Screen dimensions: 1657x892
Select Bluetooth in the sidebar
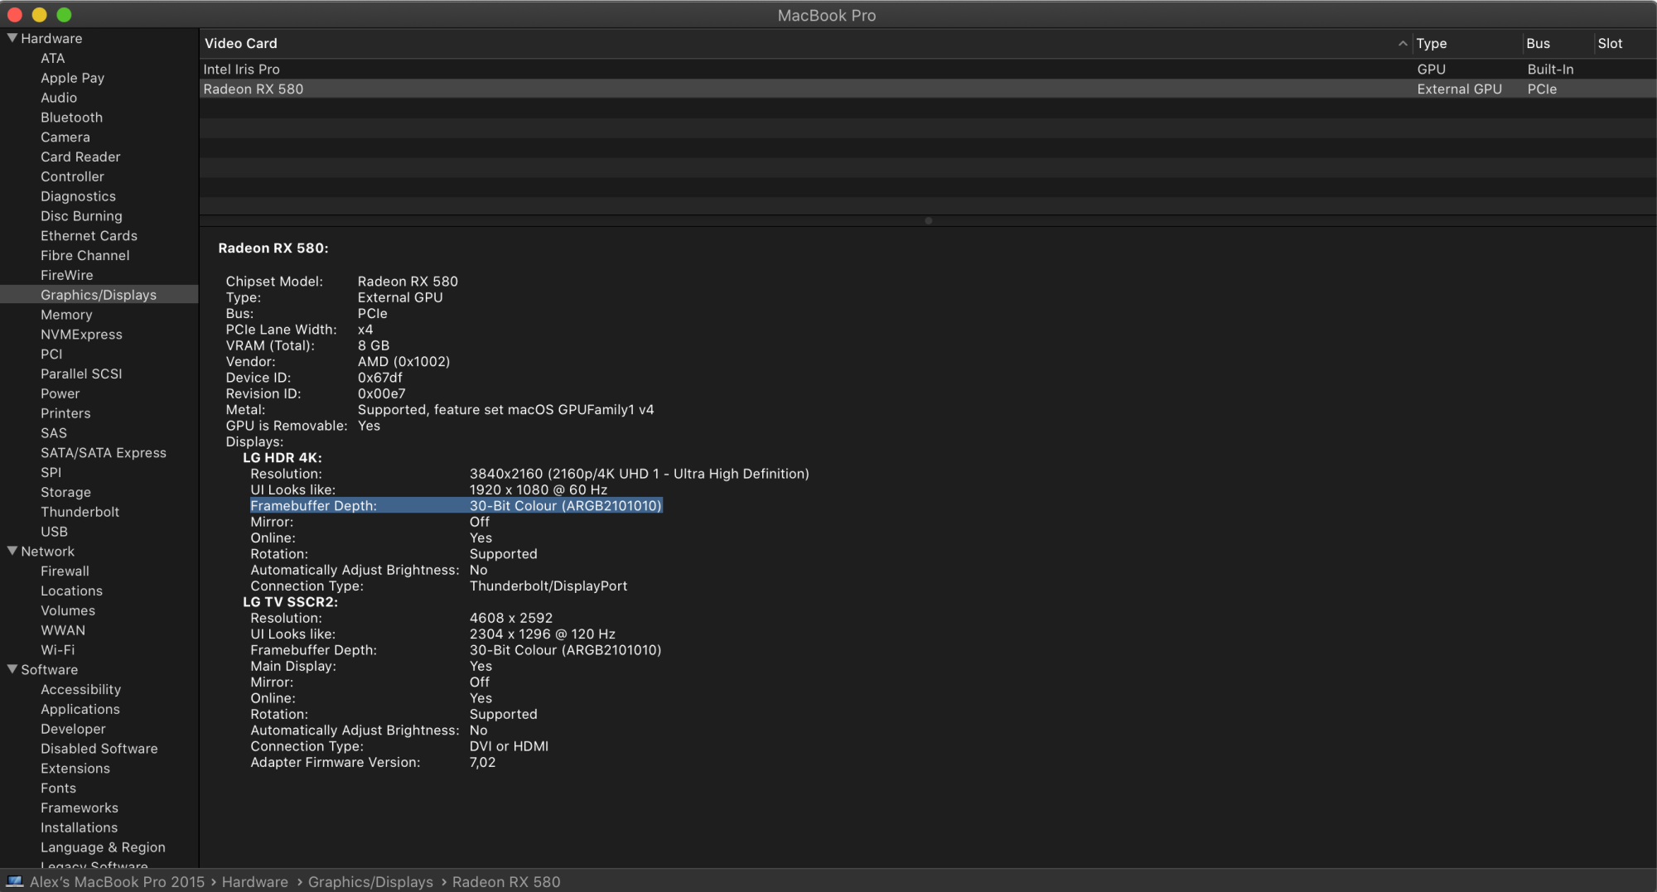point(72,118)
